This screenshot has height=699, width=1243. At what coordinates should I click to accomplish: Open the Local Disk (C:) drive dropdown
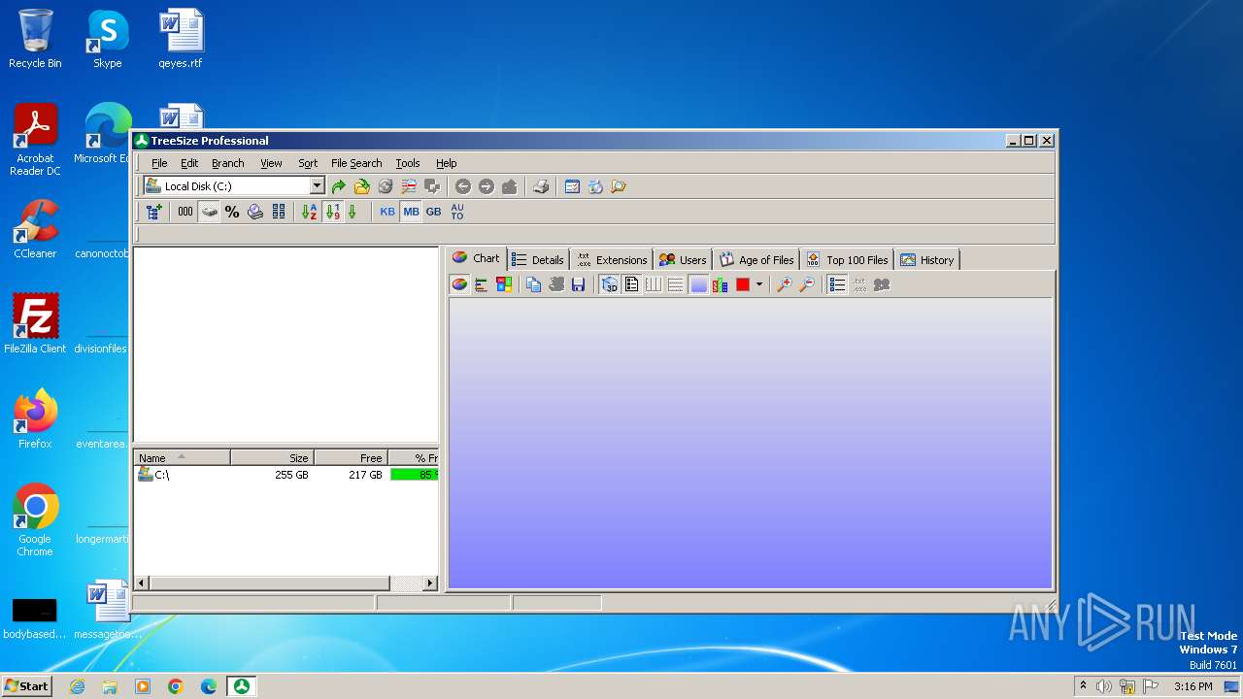317,186
